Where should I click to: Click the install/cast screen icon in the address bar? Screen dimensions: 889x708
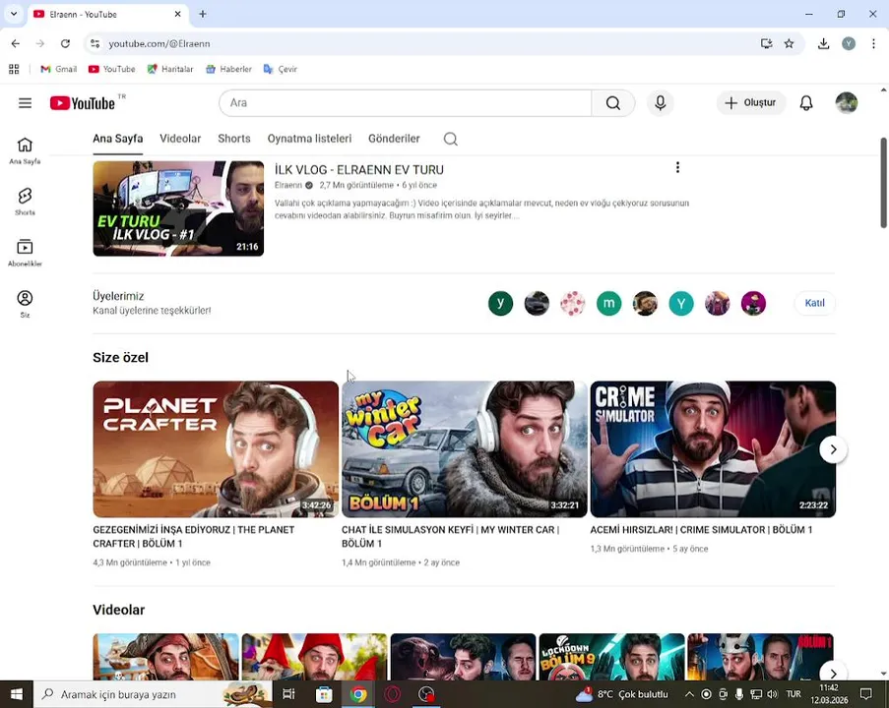coord(767,43)
